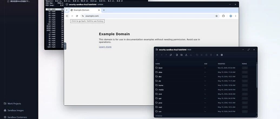Go up one directory in Files toolbar

click(166, 55)
